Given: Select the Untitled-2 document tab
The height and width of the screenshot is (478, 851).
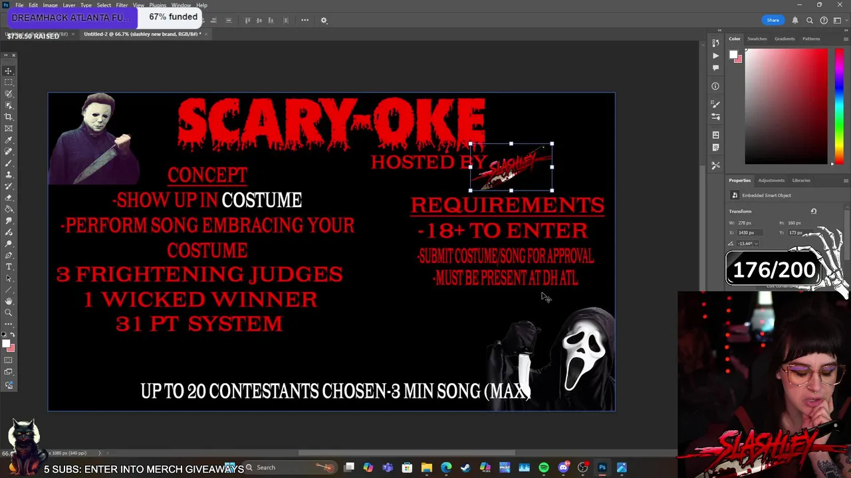Looking at the screenshot, I should pyautogui.click(x=141, y=34).
